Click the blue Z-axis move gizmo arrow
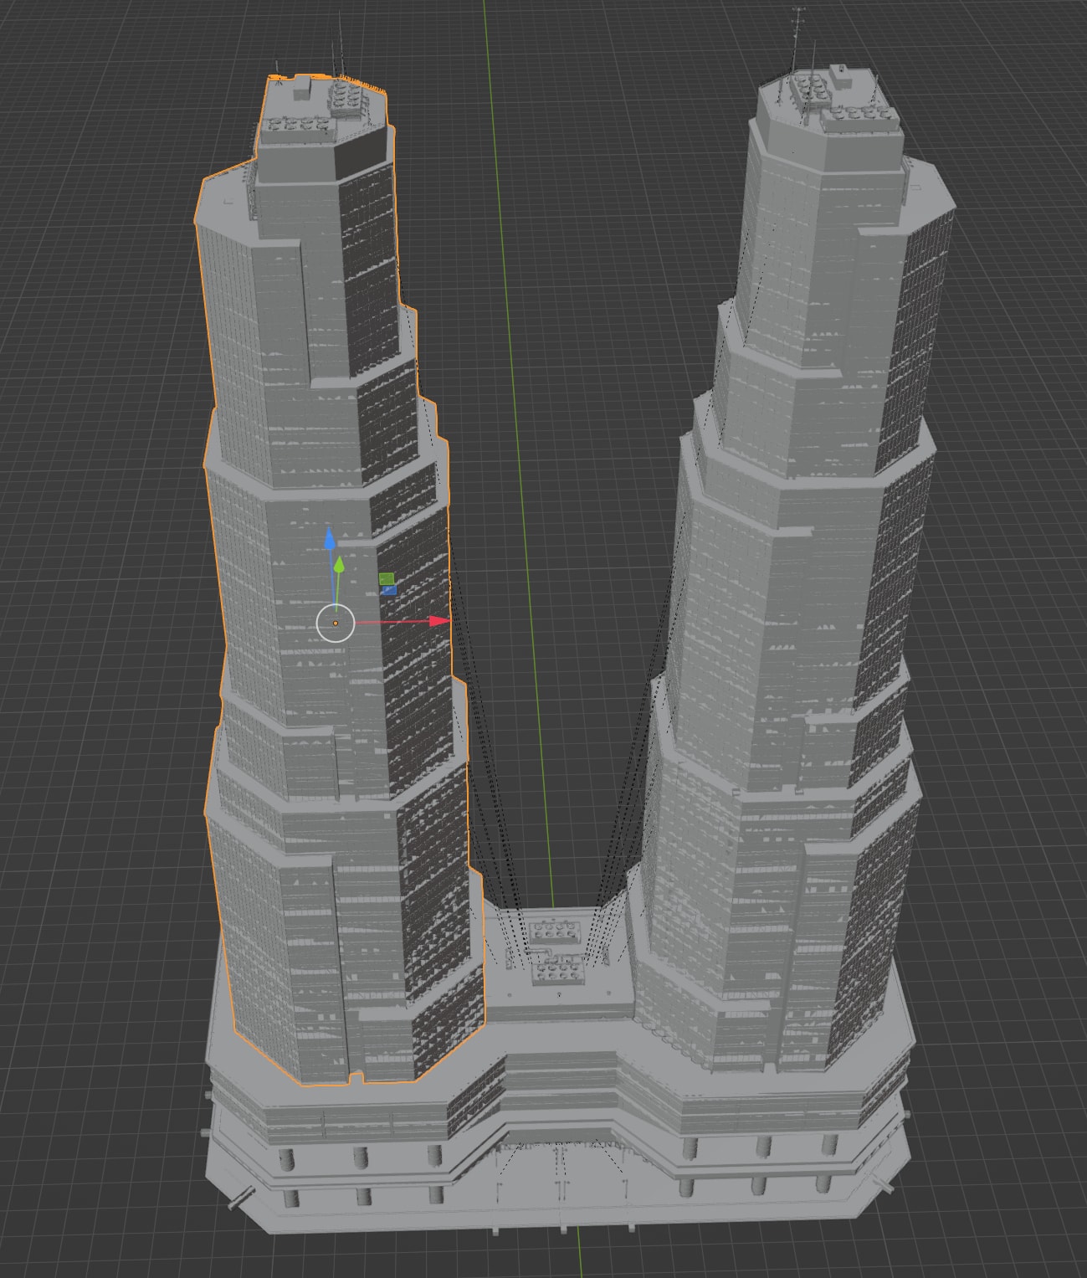Image resolution: width=1087 pixels, height=1278 pixels. (x=330, y=537)
